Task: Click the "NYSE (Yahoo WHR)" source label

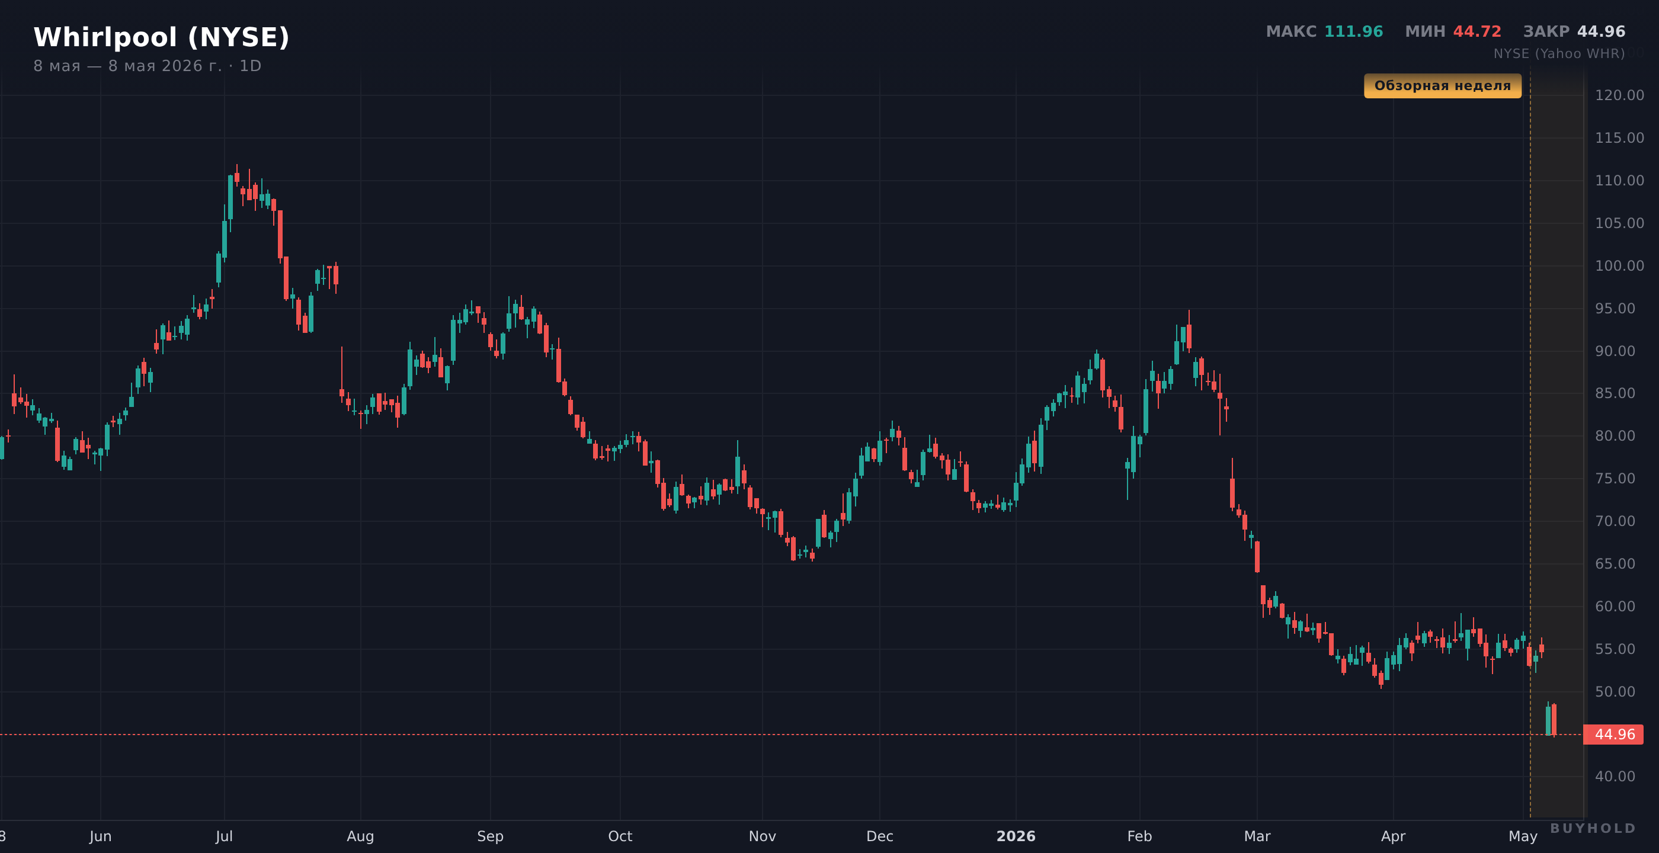Action: (1559, 53)
